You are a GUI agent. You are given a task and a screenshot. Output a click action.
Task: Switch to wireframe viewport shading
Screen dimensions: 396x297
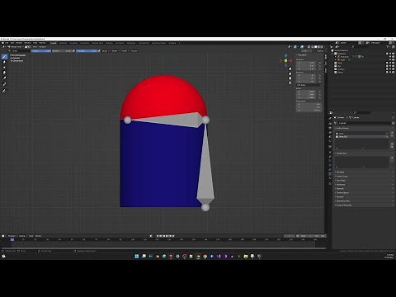[313, 47]
